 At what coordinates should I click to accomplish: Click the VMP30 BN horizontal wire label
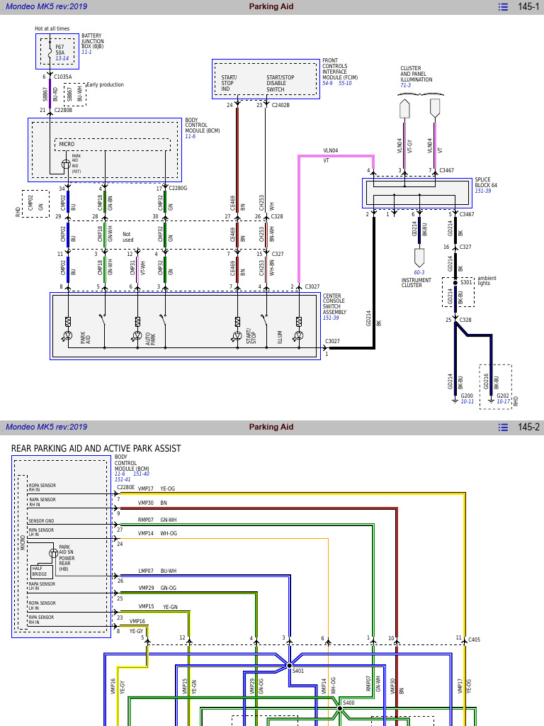pyautogui.click(x=152, y=503)
